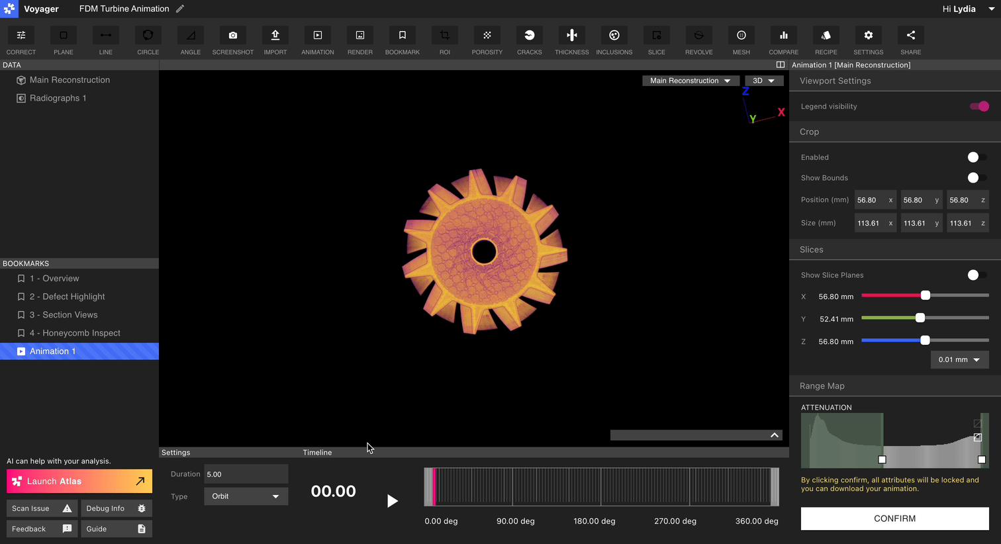Open the Cracks detection tool
The image size is (1001, 544).
point(529,40)
